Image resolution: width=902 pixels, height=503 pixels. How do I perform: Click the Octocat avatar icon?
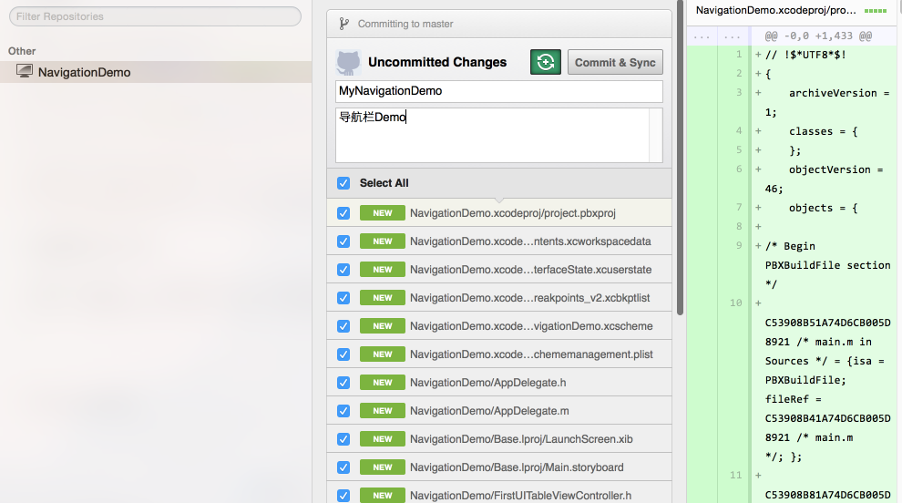(x=348, y=62)
